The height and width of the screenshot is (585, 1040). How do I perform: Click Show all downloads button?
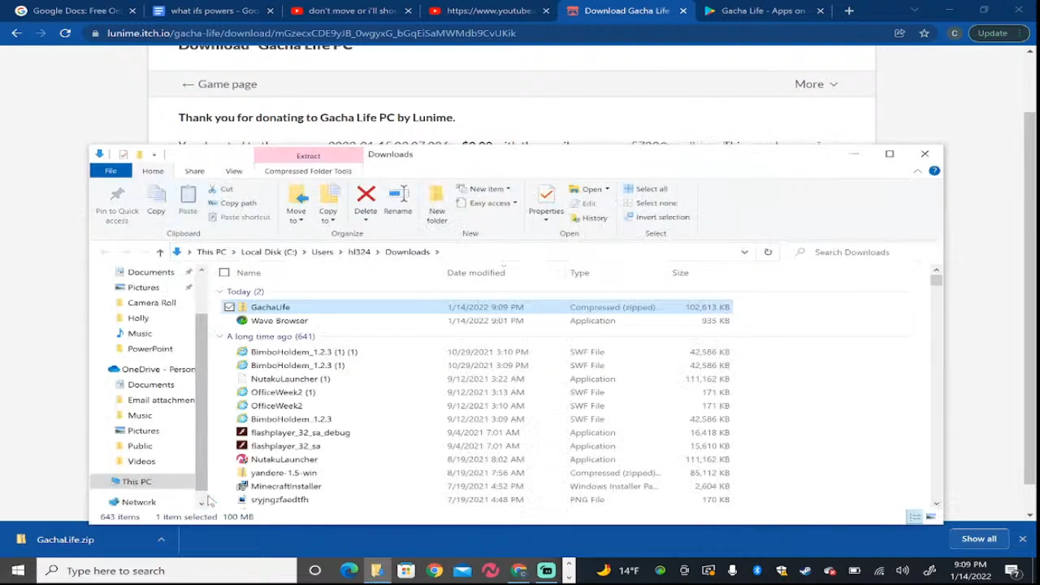979,539
